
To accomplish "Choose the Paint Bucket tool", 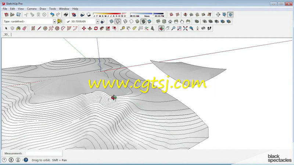I will pyautogui.click(x=18, y=28).
